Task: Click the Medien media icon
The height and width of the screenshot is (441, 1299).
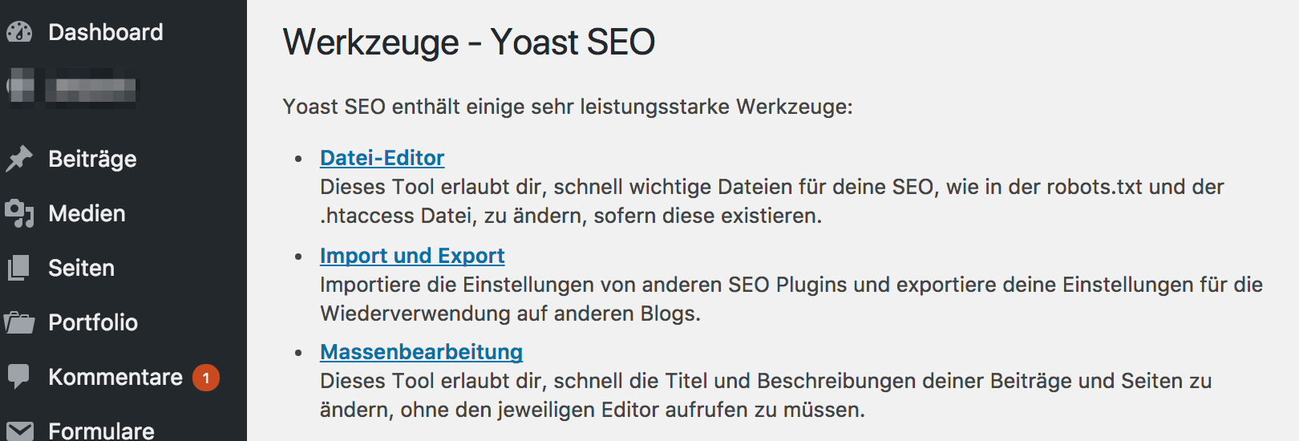Action: 19,213
